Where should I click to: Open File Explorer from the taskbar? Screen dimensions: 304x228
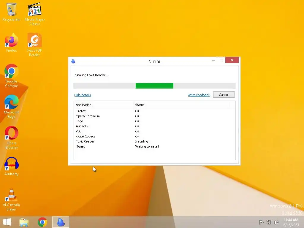(24, 222)
